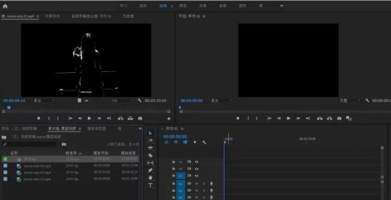Toggle visibility eye for track V1
This screenshot has width=391, height=200.
(196, 175)
